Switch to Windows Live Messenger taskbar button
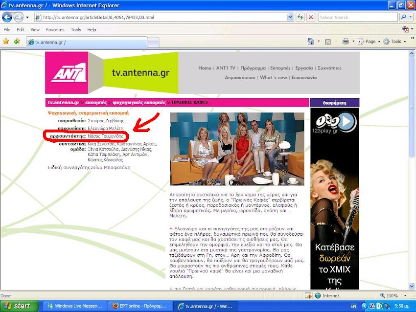This screenshot has height=312, width=416. (x=75, y=306)
